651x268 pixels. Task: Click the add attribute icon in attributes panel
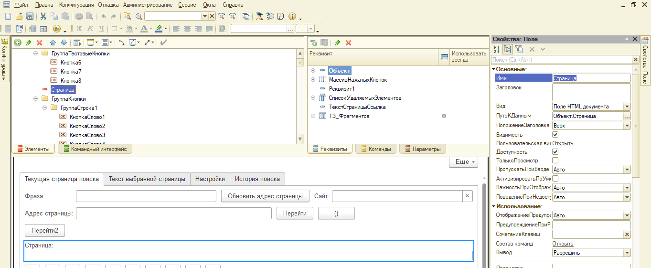click(x=314, y=43)
